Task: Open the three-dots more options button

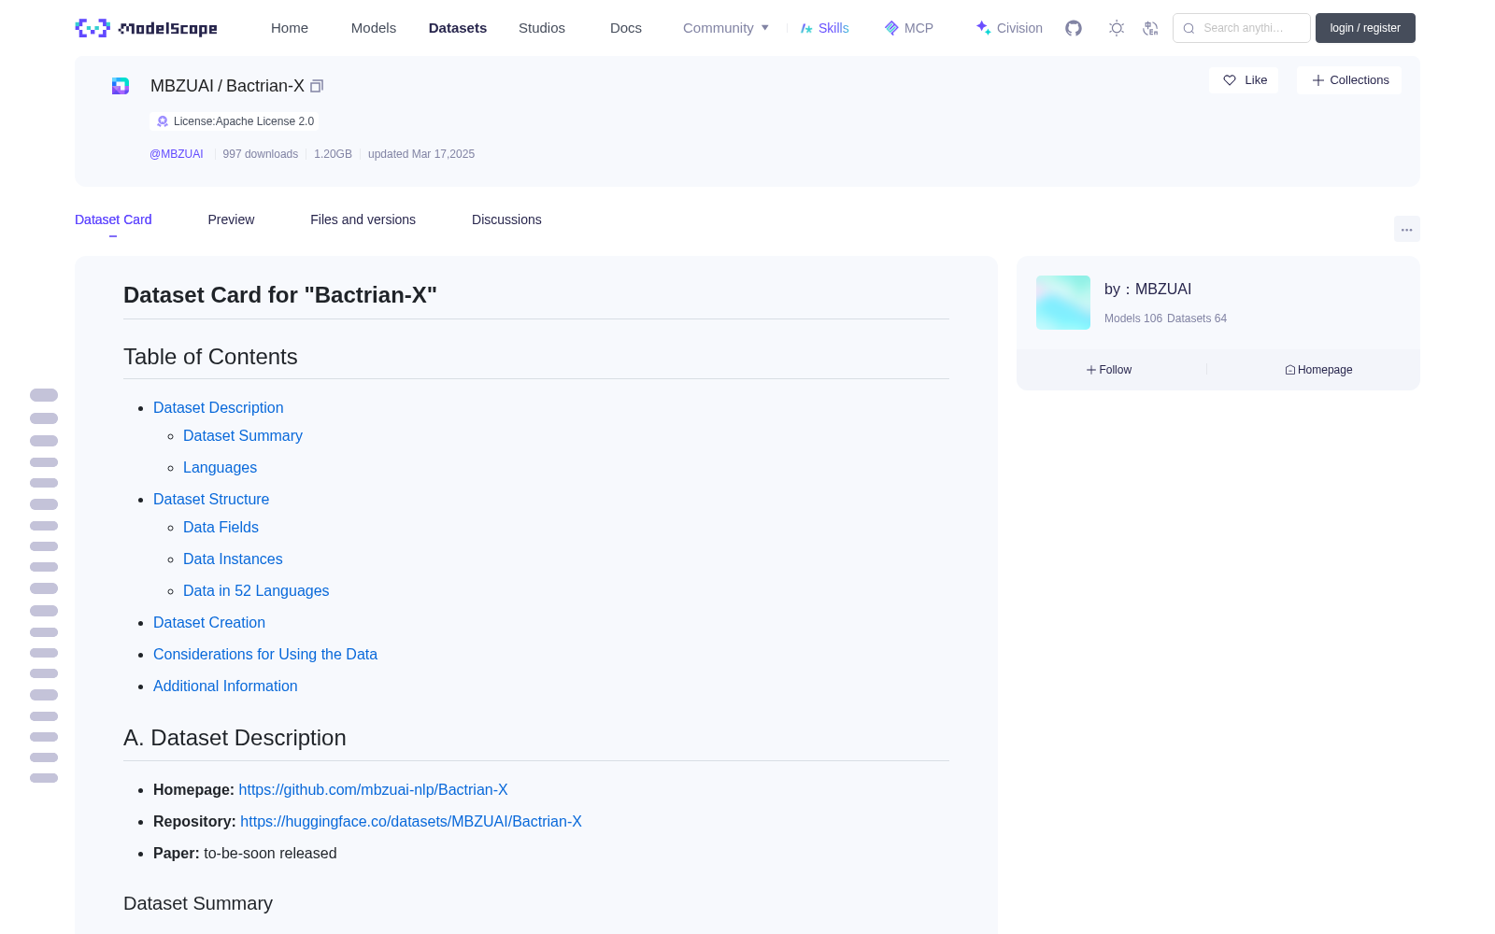Action: click(x=1407, y=229)
